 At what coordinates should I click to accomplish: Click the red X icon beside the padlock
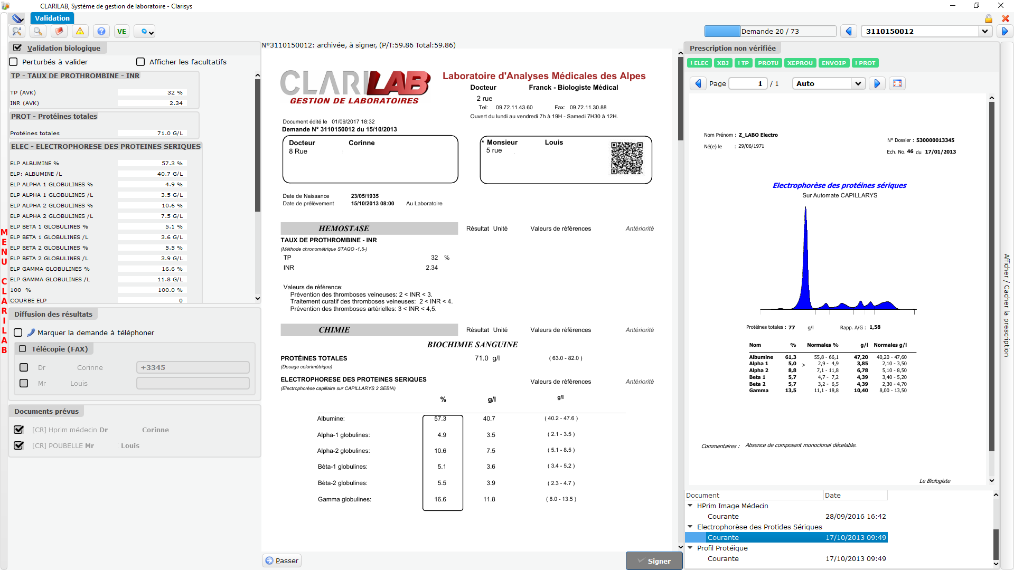pyautogui.click(x=1006, y=18)
